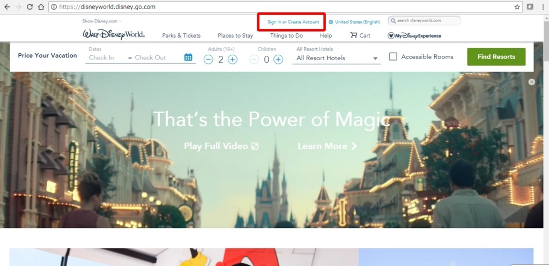Image resolution: width=549 pixels, height=266 pixels.
Task: Open the browser three-dot menu
Action: pyautogui.click(x=543, y=6)
